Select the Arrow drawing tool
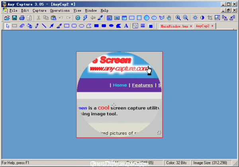The image size is (239, 167). pos(52,26)
